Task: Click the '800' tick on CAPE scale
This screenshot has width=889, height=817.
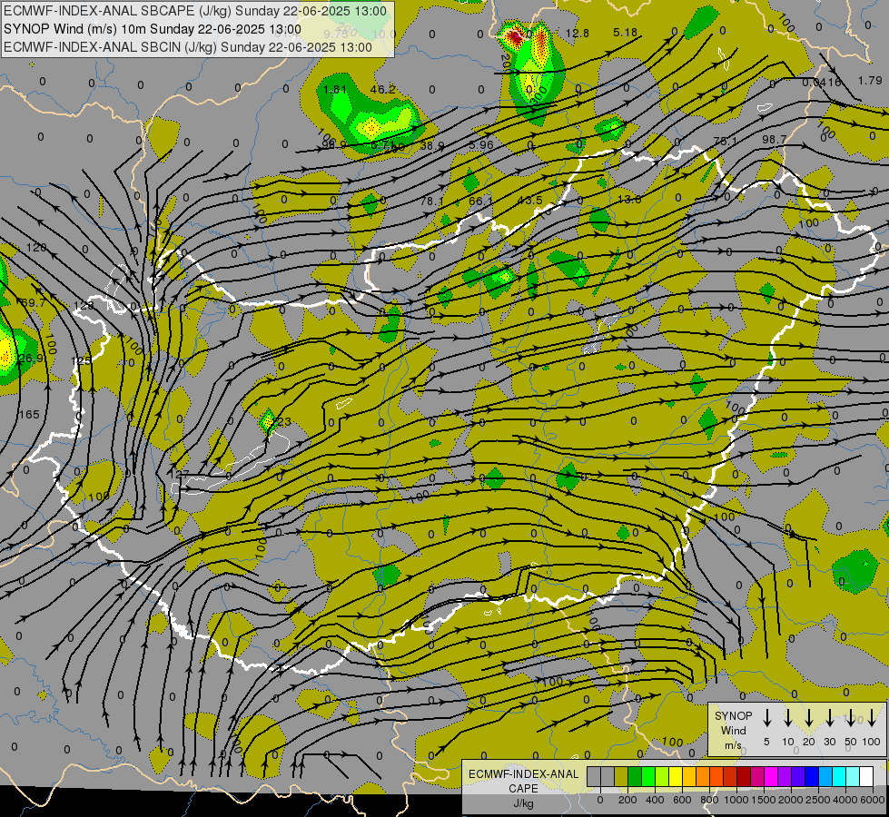Action: click(x=708, y=800)
